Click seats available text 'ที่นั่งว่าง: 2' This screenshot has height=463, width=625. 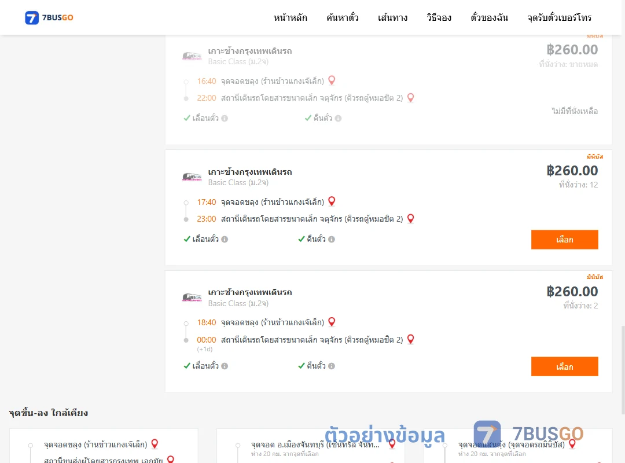click(580, 306)
